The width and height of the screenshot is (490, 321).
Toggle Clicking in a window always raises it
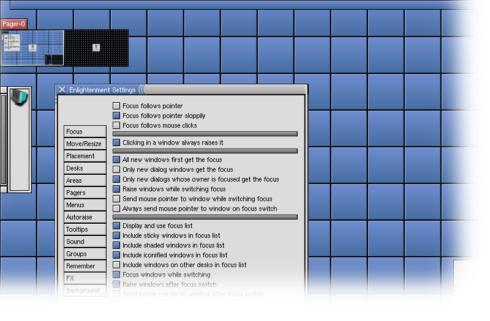[116, 142]
